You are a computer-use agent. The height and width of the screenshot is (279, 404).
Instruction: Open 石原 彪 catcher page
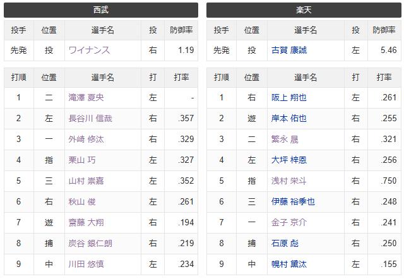click(285, 244)
